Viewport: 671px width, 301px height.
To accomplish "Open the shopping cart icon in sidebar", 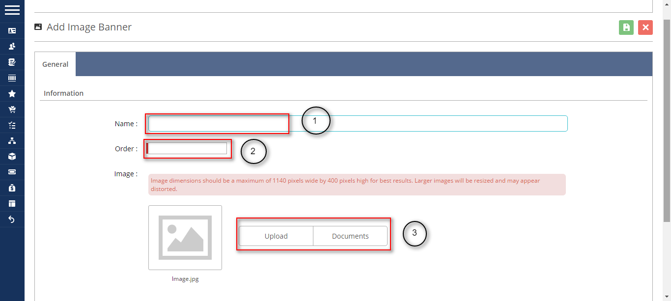I will point(12,109).
